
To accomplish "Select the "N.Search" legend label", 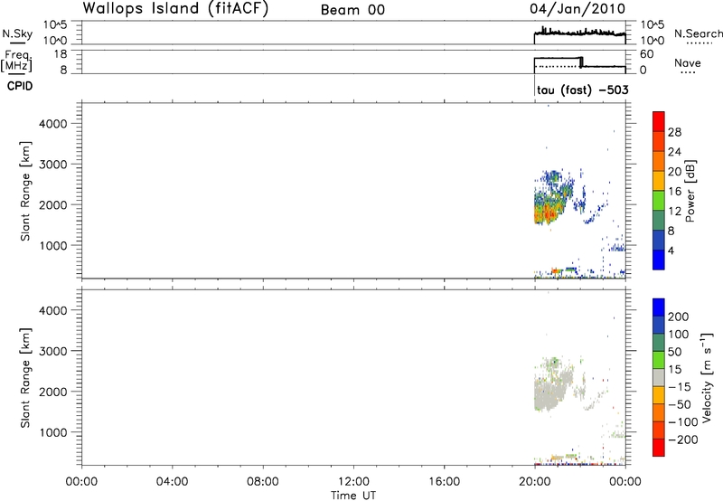I will click(x=698, y=33).
